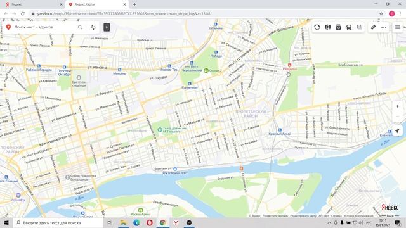Image resolution: width=406 pixels, height=228 pixels.
Task: Click the Ростов Арена stadium icon
Action: tap(140, 210)
